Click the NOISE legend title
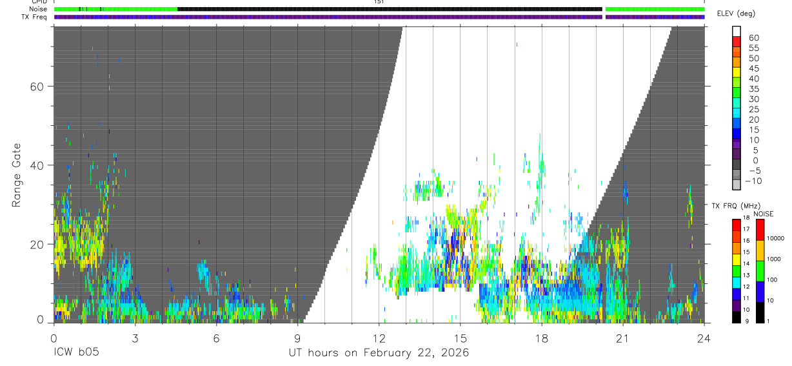 [764, 214]
